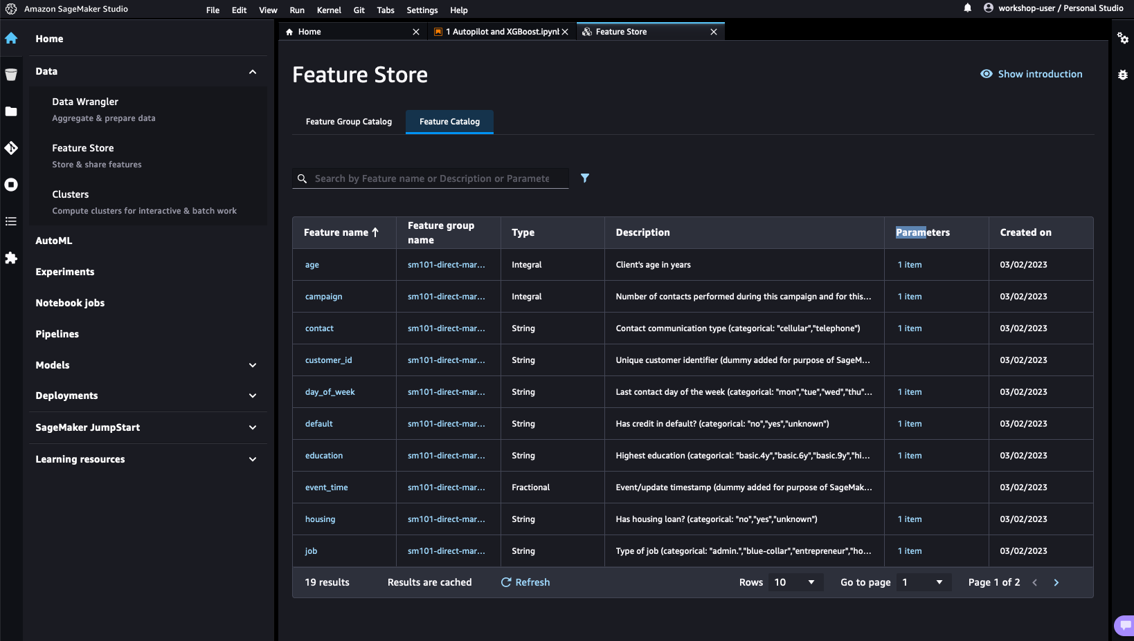1134x641 pixels.
Task: Click the SageMaker Studio logo icon
Action: point(11,9)
